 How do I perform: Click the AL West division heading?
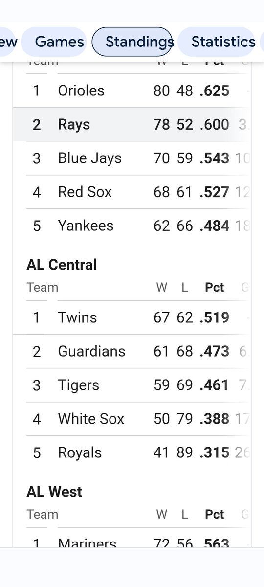(x=54, y=492)
